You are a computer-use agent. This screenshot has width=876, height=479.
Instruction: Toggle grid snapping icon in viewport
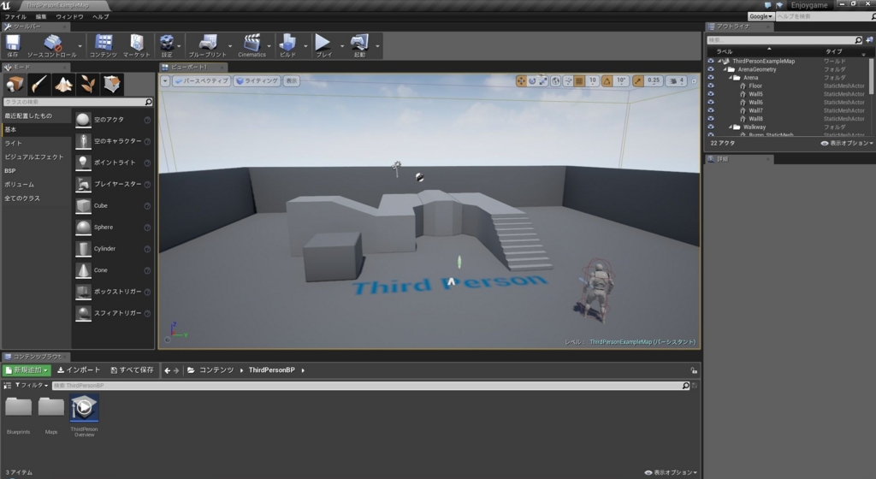pyautogui.click(x=579, y=81)
